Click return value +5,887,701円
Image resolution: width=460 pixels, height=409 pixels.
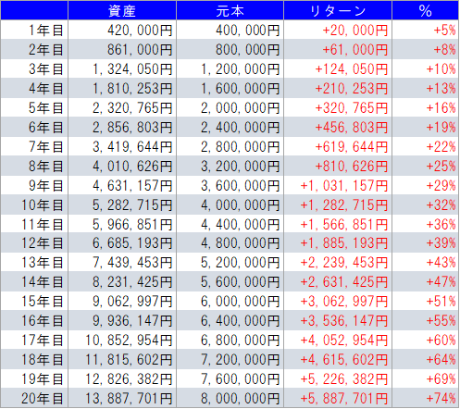[x=344, y=399]
